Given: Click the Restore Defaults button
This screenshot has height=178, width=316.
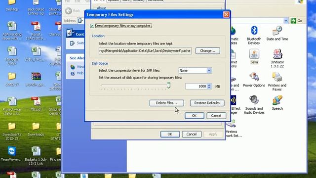Looking at the screenshot, I should [x=207, y=103].
